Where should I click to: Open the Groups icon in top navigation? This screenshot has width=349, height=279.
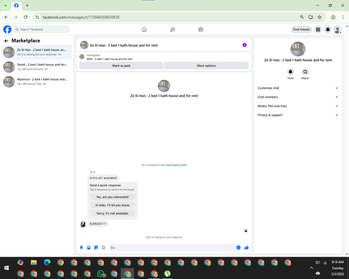(x=200, y=29)
